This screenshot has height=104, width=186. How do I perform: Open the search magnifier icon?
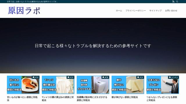[x=177, y=1]
